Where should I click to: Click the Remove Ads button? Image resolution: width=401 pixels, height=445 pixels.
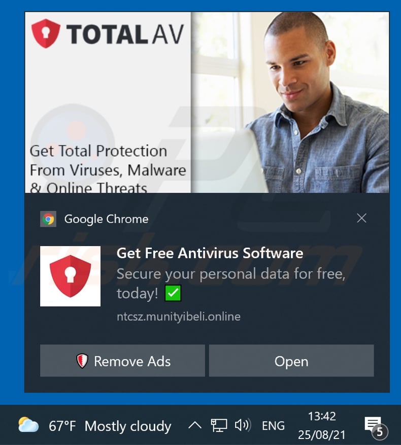pyautogui.click(x=122, y=361)
